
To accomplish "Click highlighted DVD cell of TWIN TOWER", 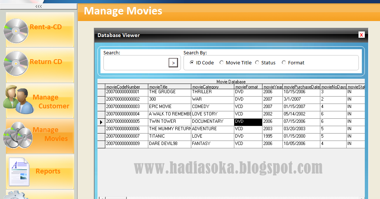I will coord(248,122).
